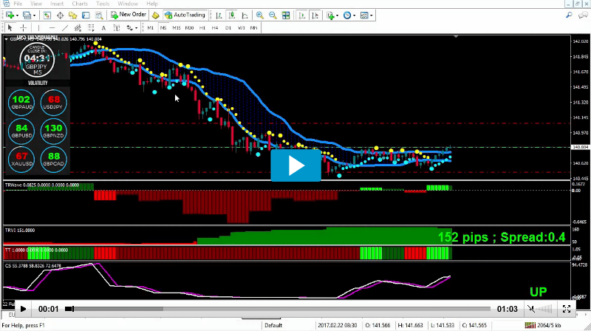591x331 pixels.
Task: Expand the Templates dropdown arrow
Action: [x=372, y=16]
